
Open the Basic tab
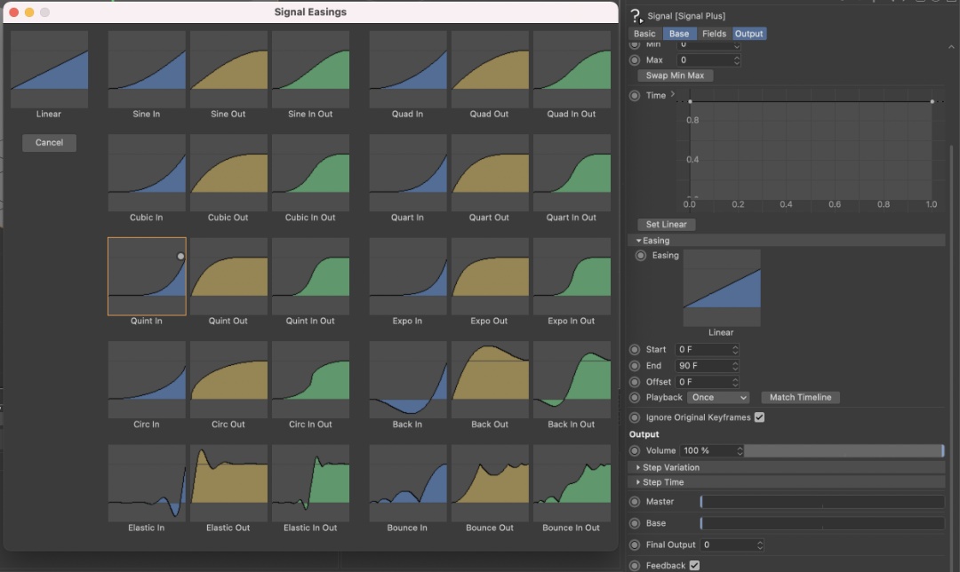(644, 34)
